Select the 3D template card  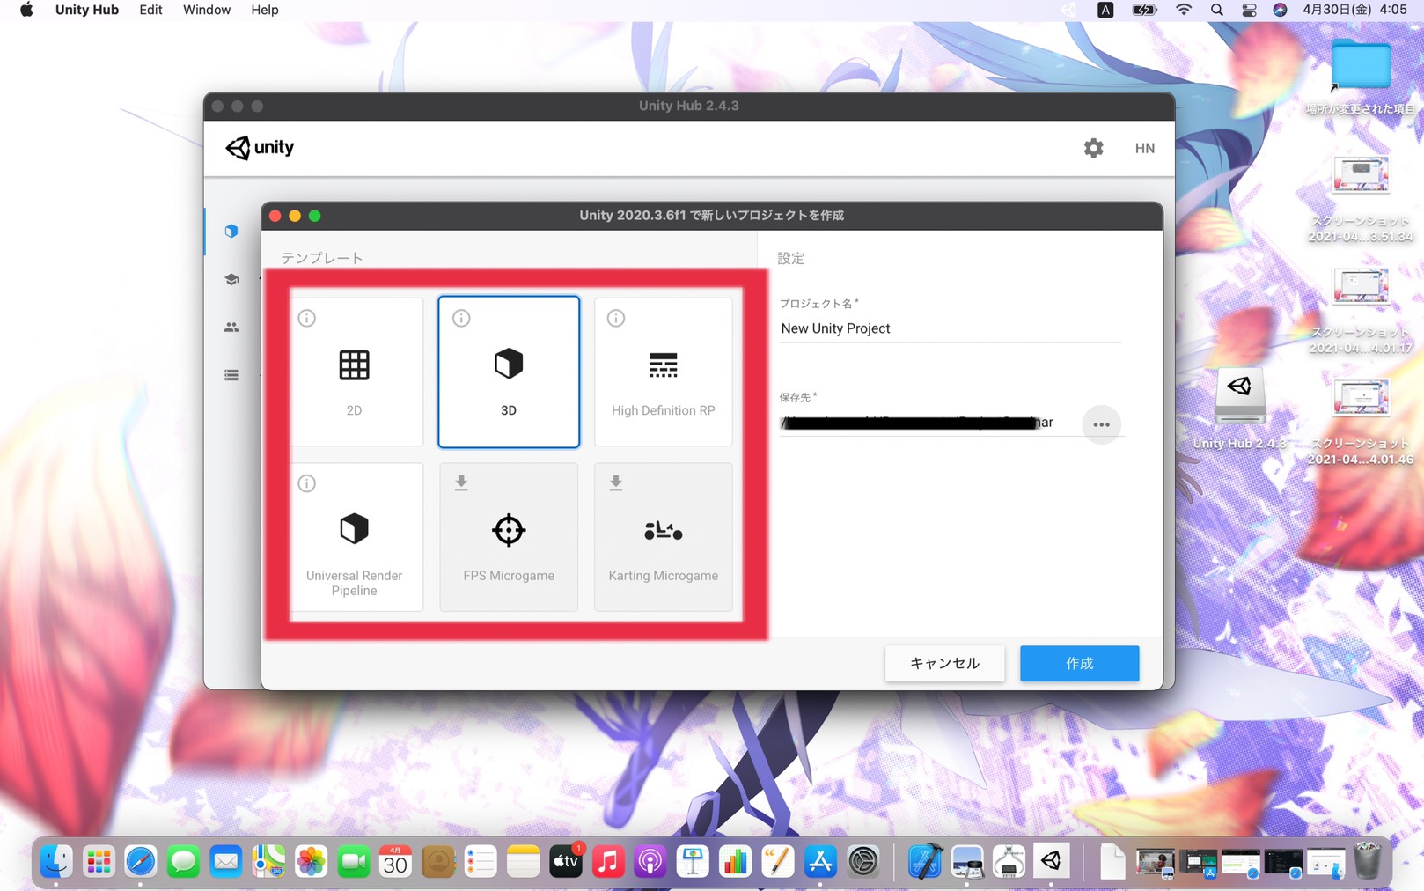point(509,372)
